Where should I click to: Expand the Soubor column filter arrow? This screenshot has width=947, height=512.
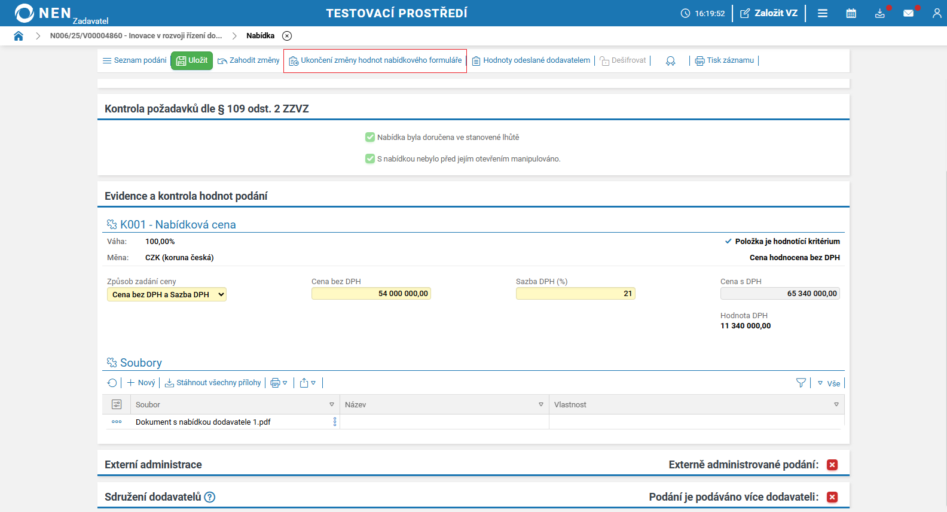click(332, 405)
